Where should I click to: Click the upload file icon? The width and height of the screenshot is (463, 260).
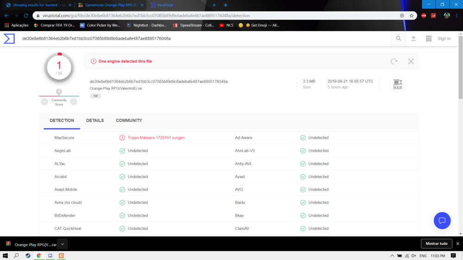click(413, 38)
